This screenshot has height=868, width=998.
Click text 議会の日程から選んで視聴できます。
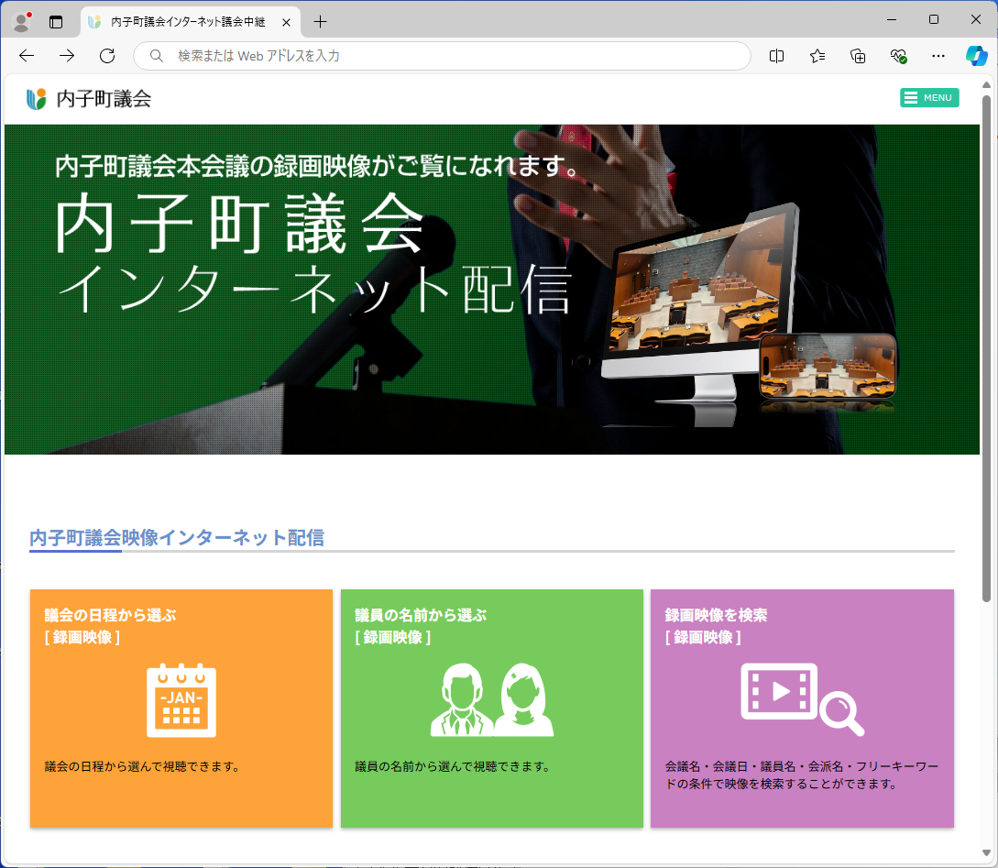coord(145,766)
